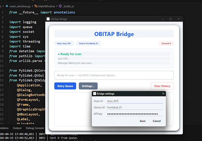Focus the Device ID input field
The width and height of the screenshot is (202, 141).
135,107
